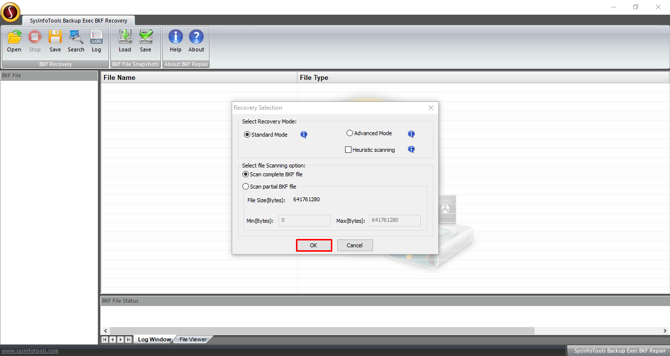Open the Log icon in toolbar
This screenshot has height=356, width=670.
coord(96,38)
